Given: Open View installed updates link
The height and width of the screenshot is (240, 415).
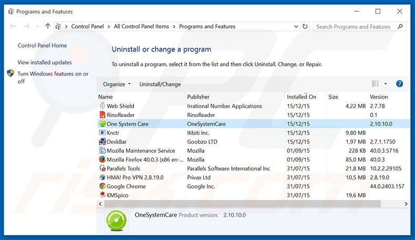Looking at the screenshot, I should pyautogui.click(x=45, y=62).
